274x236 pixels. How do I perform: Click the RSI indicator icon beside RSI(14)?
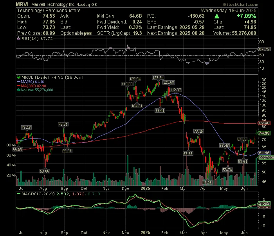tap(18, 38)
